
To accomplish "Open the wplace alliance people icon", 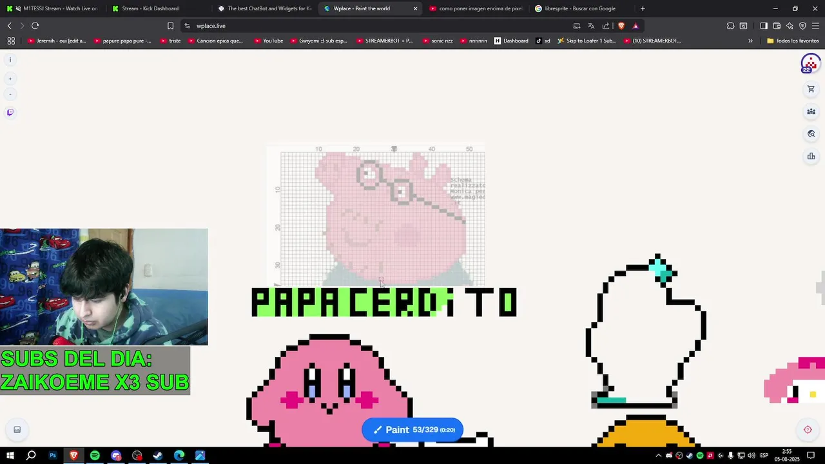I will [811, 111].
